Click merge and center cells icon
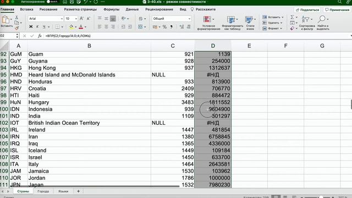352x198 pixels. [141, 27]
